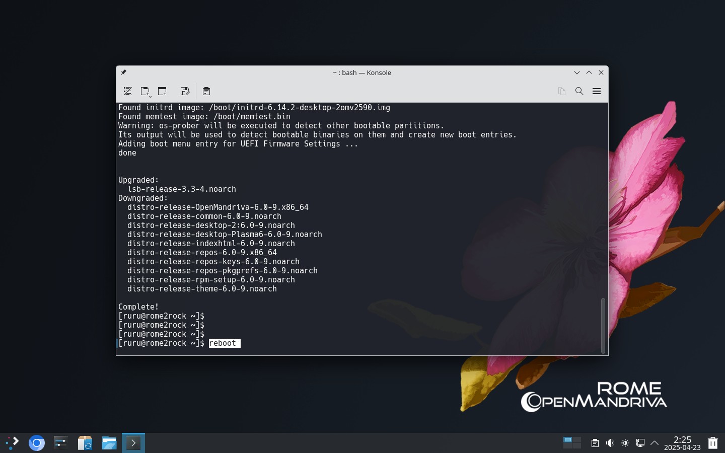Viewport: 725px width, 453px height.
Task: Open the Find search icon in Konsole
Action: pos(579,91)
